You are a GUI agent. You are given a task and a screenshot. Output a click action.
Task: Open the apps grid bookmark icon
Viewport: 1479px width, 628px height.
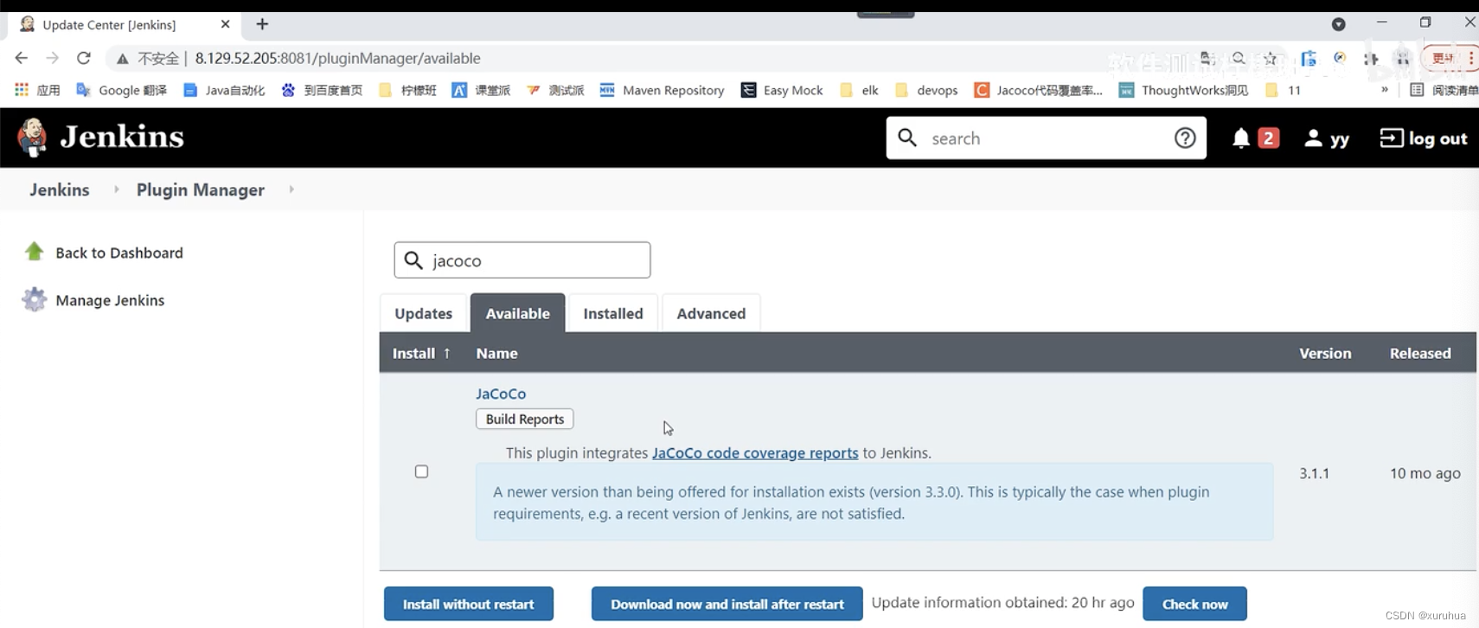click(x=22, y=89)
